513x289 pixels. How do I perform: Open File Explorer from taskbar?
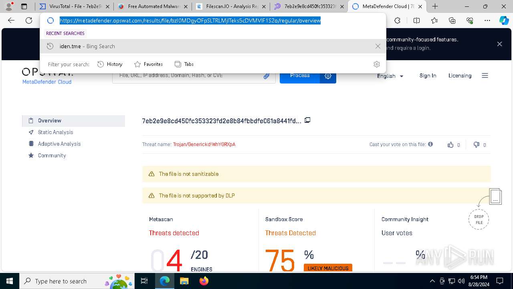point(184,281)
